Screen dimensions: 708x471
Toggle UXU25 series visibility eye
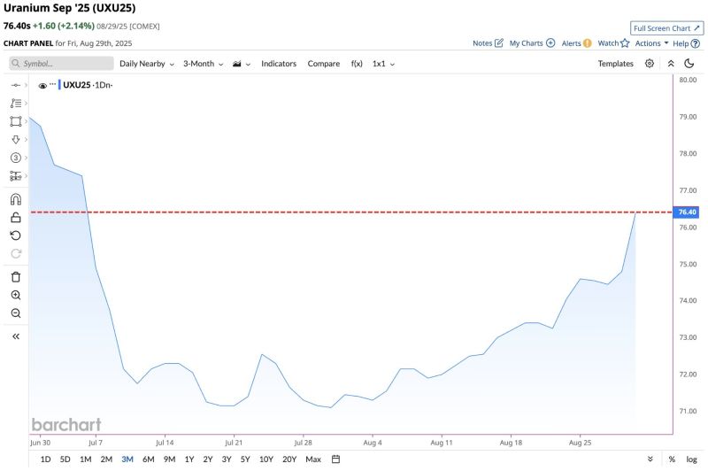tap(42, 85)
